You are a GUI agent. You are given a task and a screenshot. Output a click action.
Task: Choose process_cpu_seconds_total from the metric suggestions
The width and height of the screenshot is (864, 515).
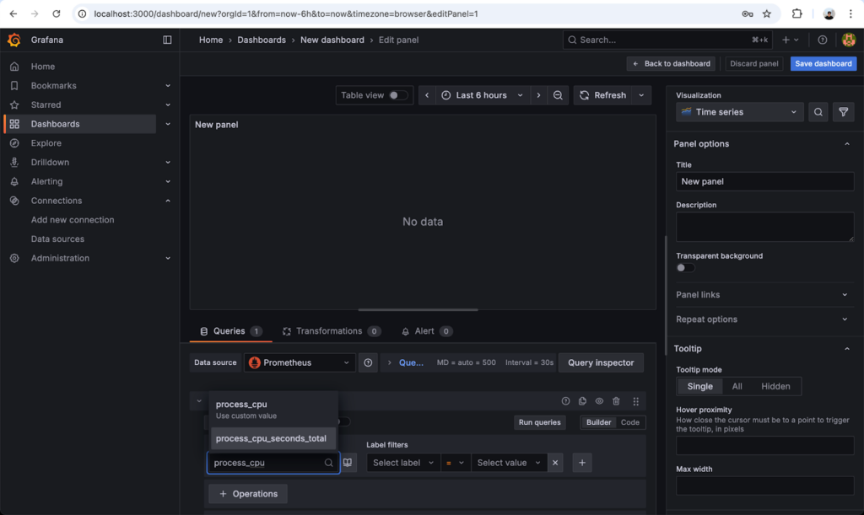click(x=271, y=438)
